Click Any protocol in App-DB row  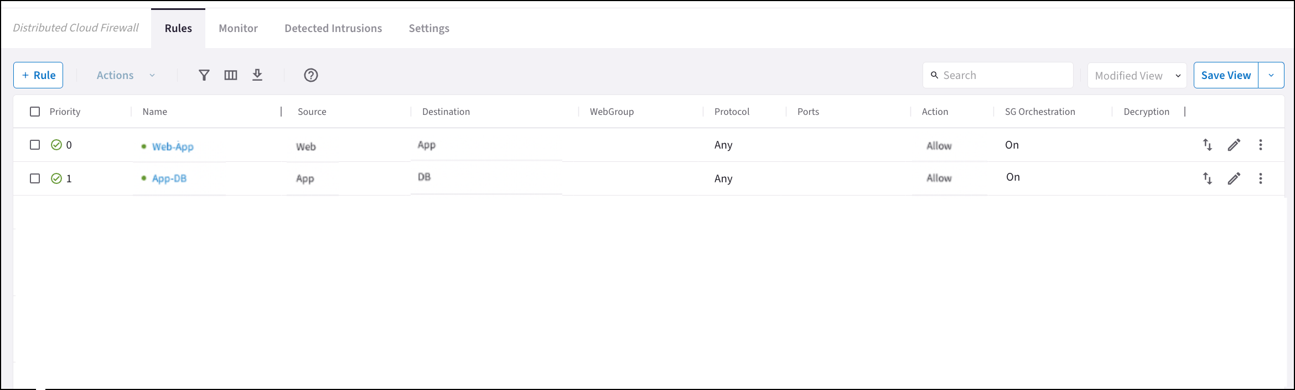click(x=723, y=178)
